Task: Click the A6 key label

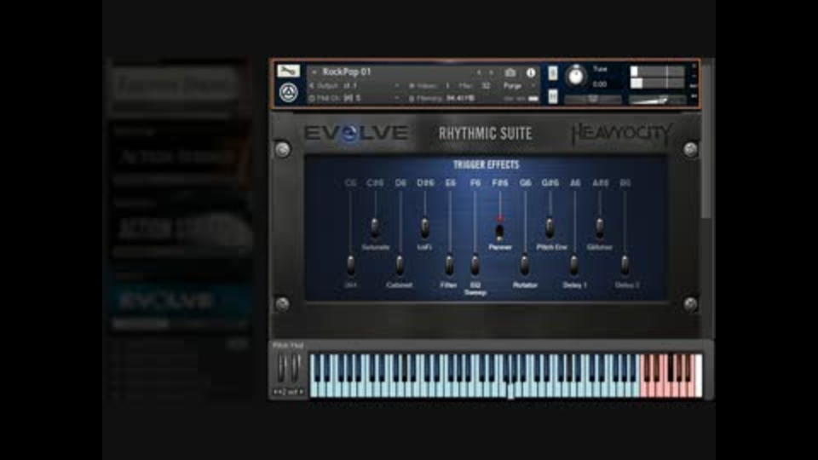Action: click(x=574, y=183)
